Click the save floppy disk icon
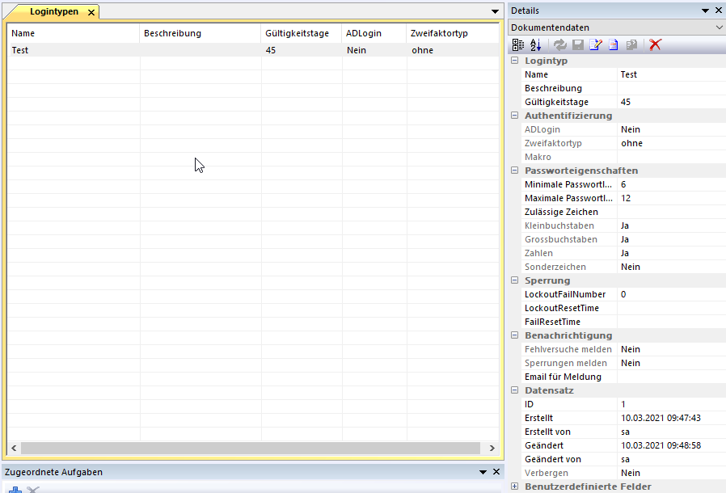The height and width of the screenshot is (493, 726). click(x=578, y=44)
